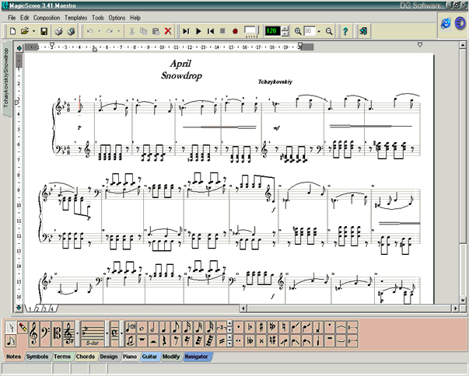This screenshot has height=376, width=469.
Task: Expand the Open file recent list arrow
Action: point(33,31)
